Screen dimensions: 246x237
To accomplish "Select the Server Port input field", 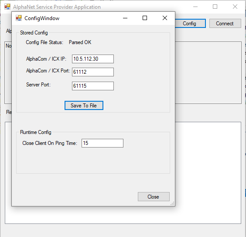I will pos(93,86).
